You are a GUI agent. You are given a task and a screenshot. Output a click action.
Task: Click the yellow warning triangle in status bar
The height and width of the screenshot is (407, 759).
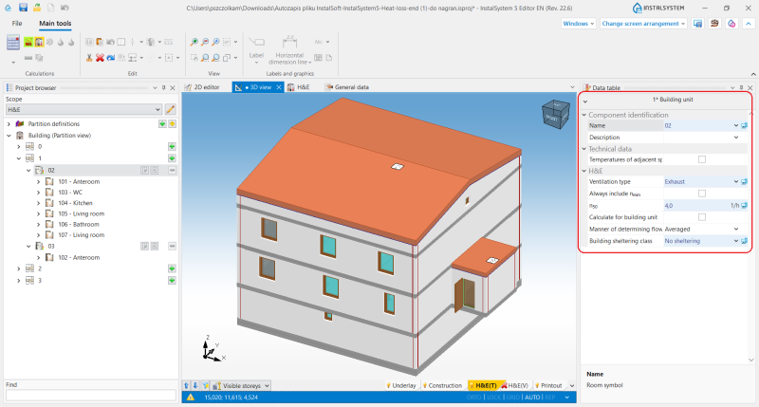(x=191, y=398)
